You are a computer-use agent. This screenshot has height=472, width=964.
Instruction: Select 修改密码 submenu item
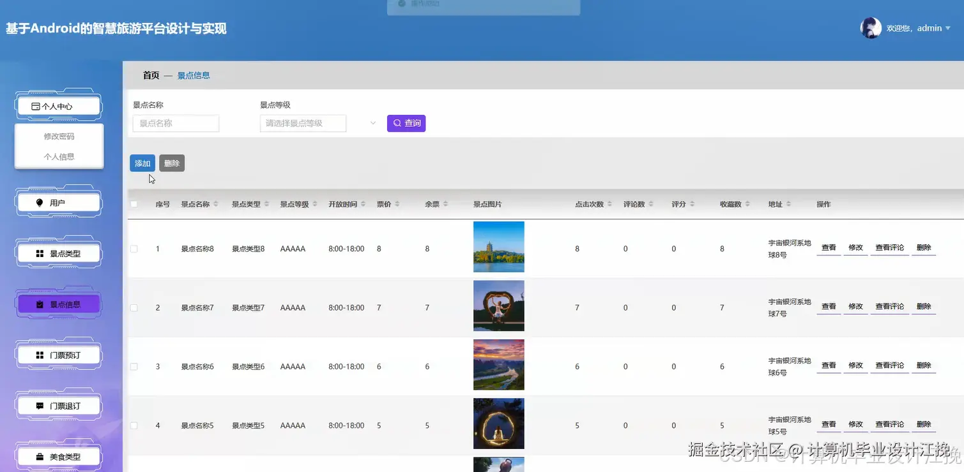(x=59, y=136)
